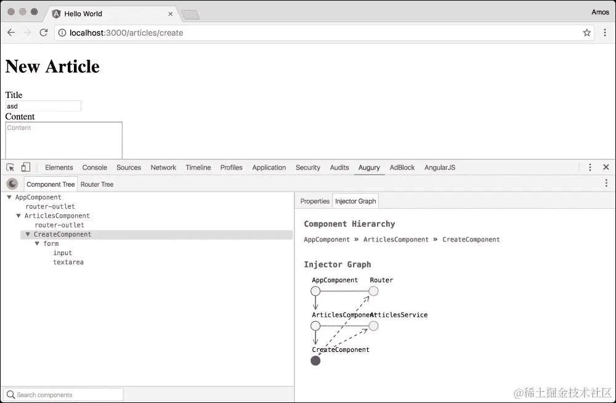Select the input node in the tree
616x403 pixels.
(62, 253)
